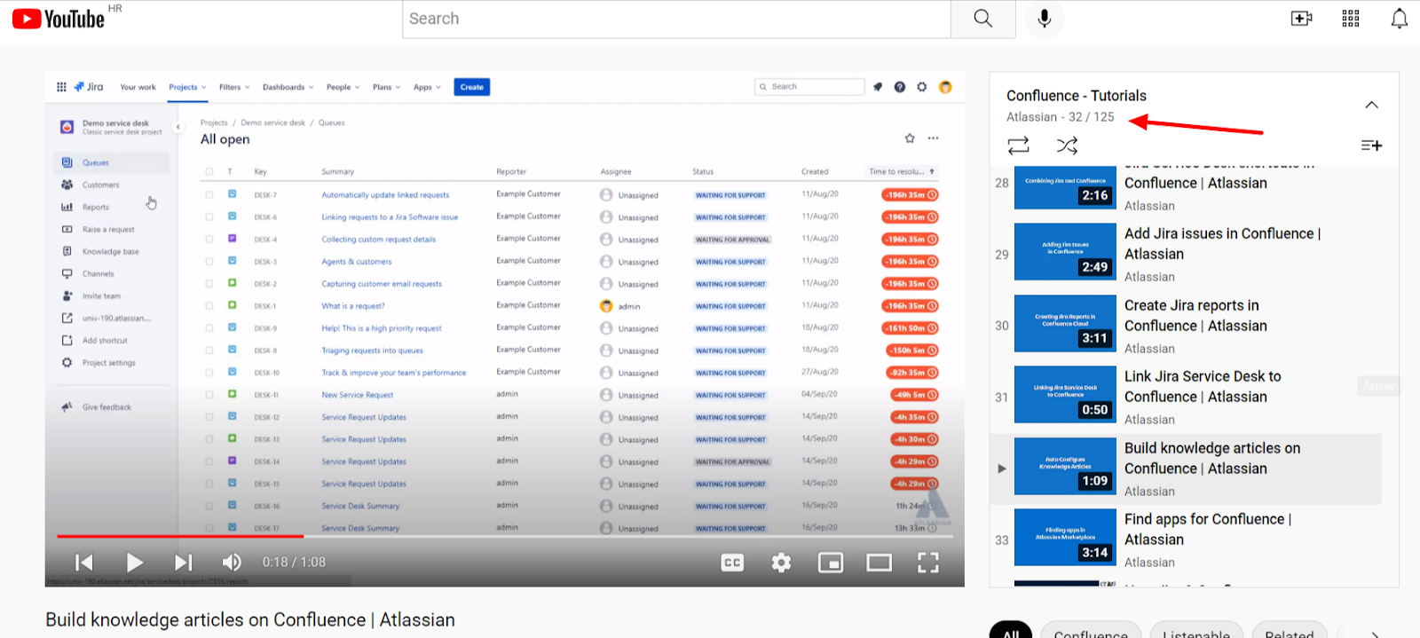The width and height of the screenshot is (1420, 638).
Task: Click the YouTube search input field
Action: (677, 19)
